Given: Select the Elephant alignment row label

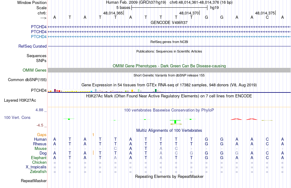Looking at the screenshot, I should click(39, 158).
